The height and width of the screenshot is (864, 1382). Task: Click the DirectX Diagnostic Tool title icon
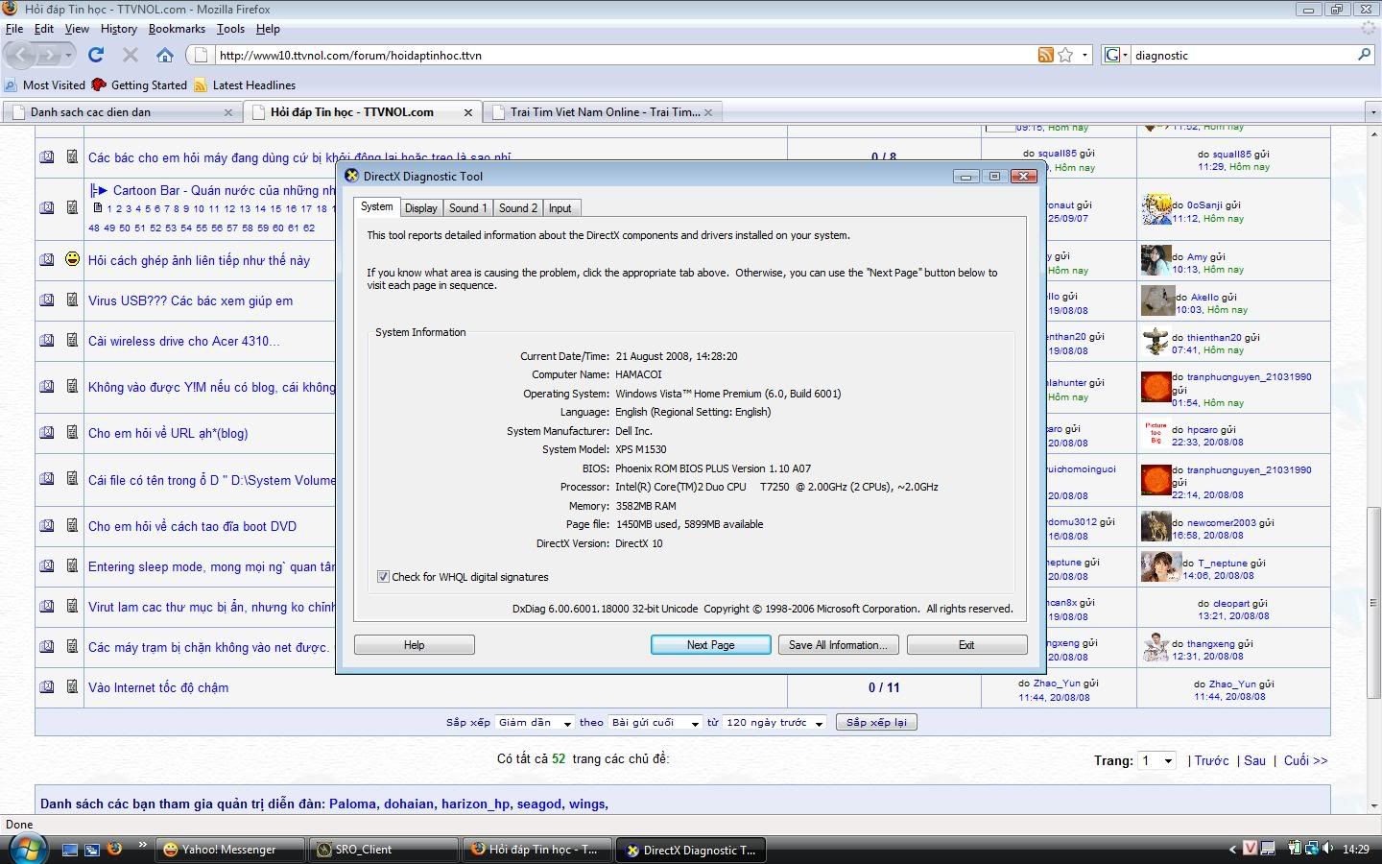(x=351, y=176)
